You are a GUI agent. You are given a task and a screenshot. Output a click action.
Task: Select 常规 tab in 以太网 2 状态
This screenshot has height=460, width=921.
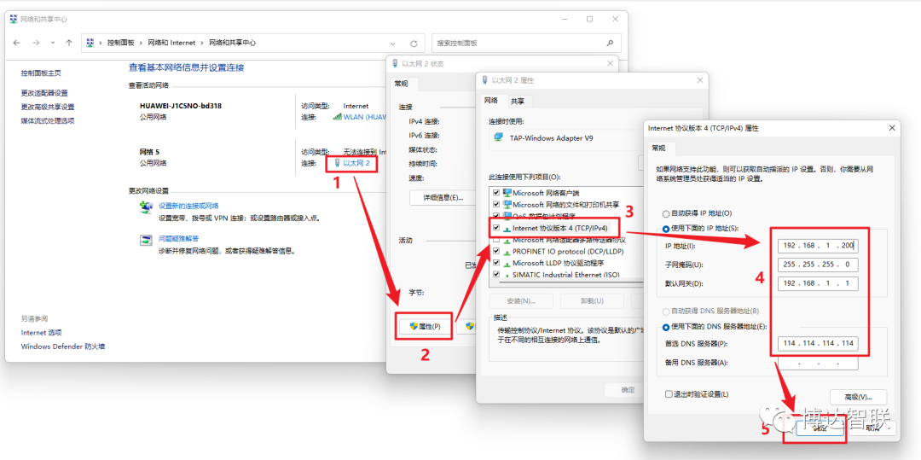click(402, 84)
